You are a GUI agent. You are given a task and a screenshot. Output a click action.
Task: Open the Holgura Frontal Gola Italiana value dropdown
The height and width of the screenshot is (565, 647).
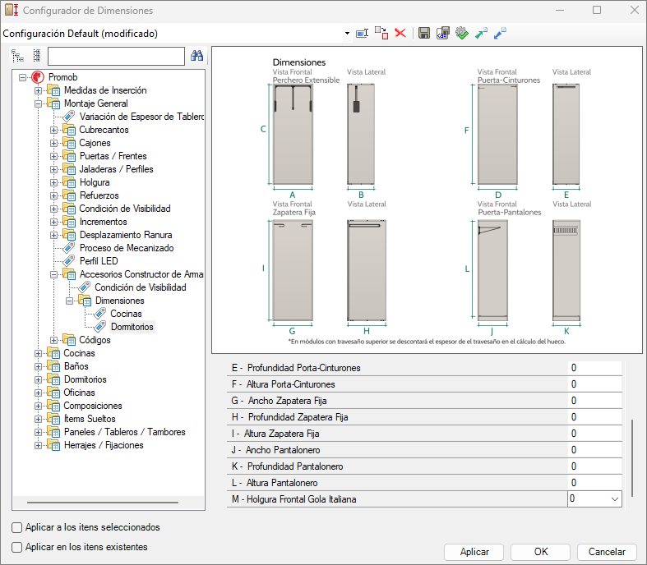[614, 499]
